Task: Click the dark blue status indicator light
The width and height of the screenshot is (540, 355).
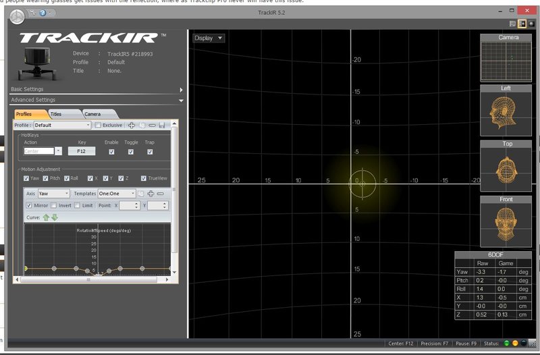Action: (x=524, y=343)
